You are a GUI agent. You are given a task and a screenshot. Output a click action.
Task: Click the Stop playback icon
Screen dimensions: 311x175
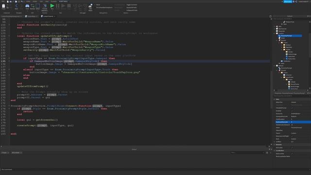69,6
